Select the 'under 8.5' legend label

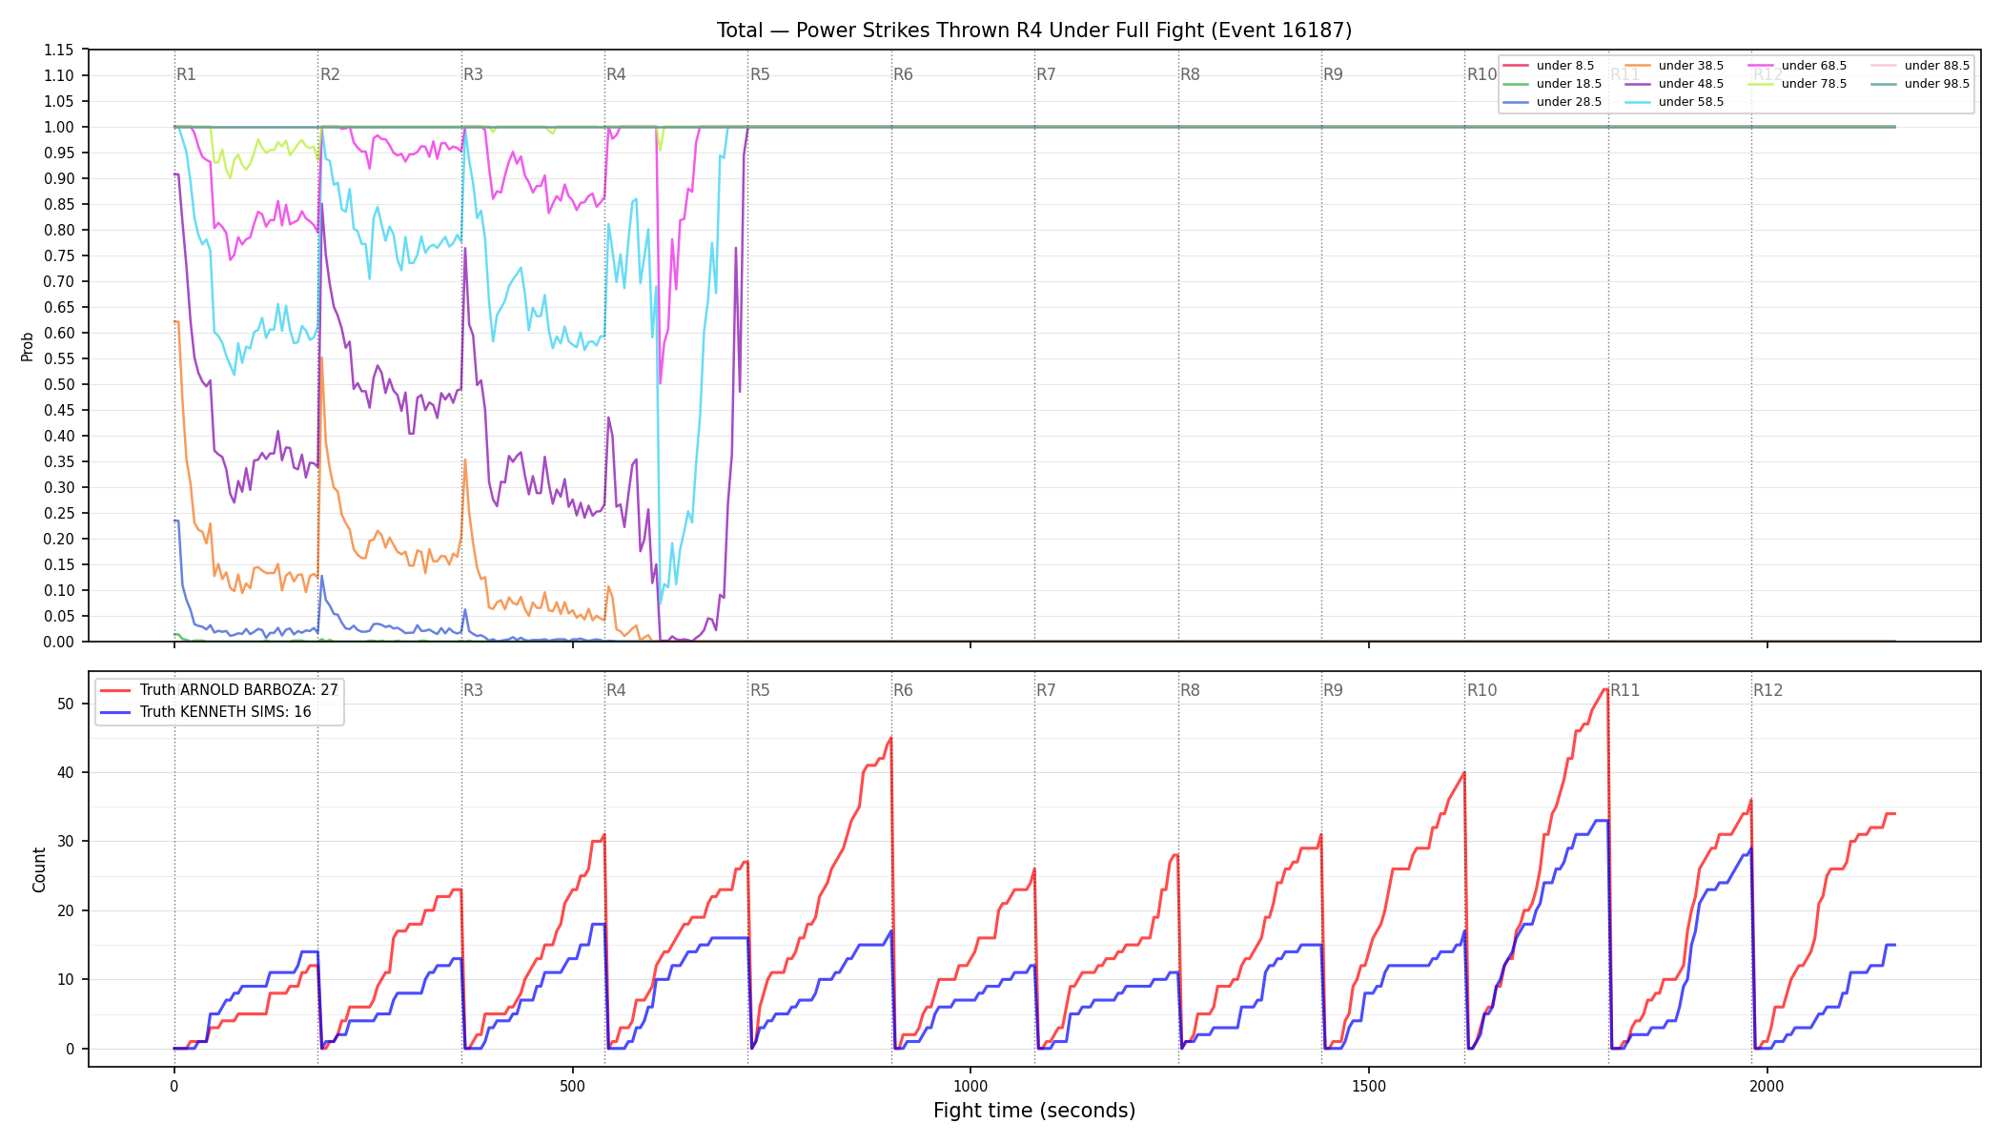pyautogui.click(x=1564, y=66)
